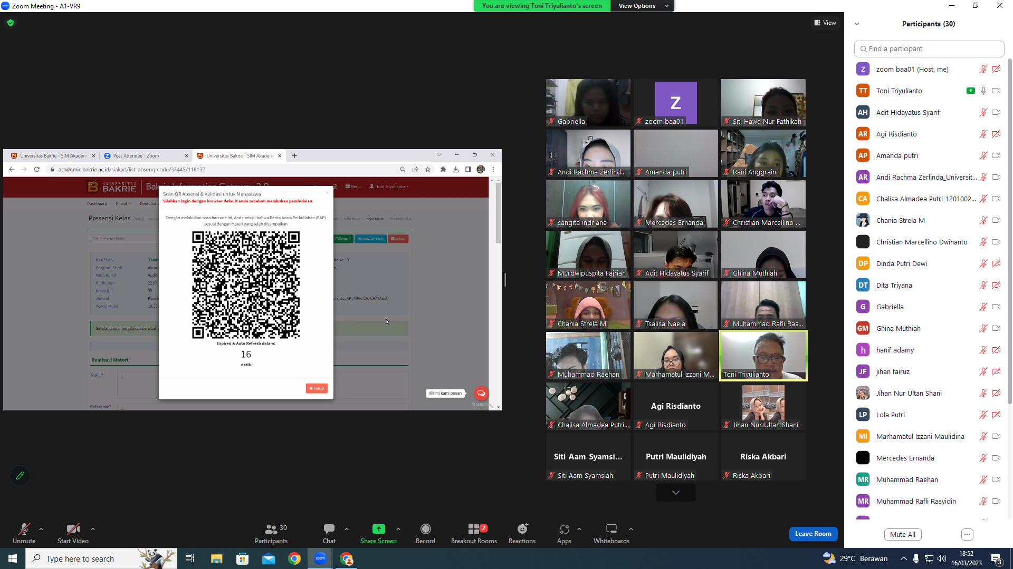Open the Menu item in Bakrie header
The image size is (1013, 569).
(x=353, y=187)
